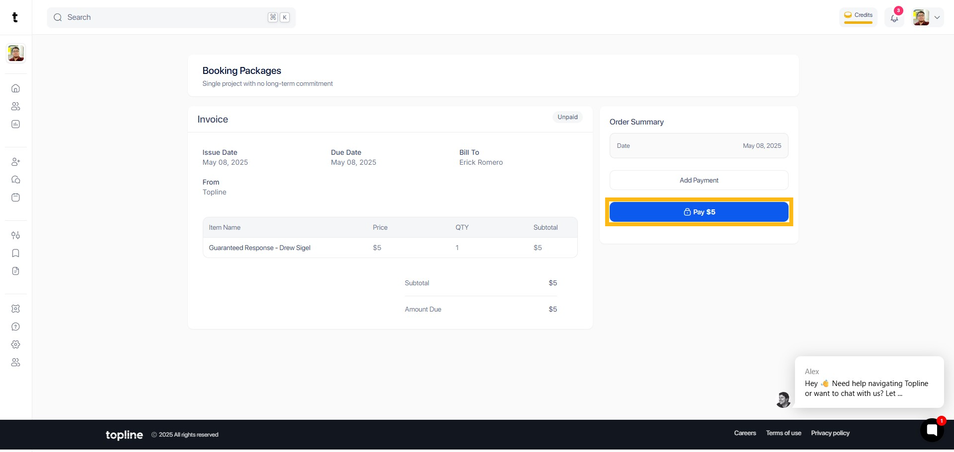
Task: Go to the Home sidebar icon
Action: 16,88
